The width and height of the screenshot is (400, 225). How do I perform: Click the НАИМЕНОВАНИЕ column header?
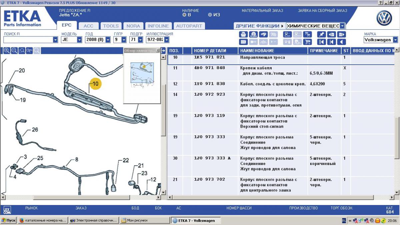point(257,51)
